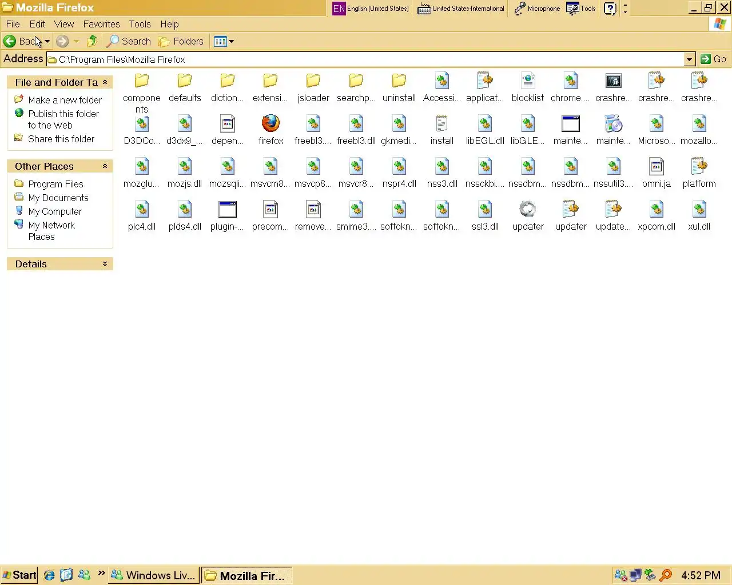The width and height of the screenshot is (732, 585).
Task: Open the File menu
Action: point(13,24)
